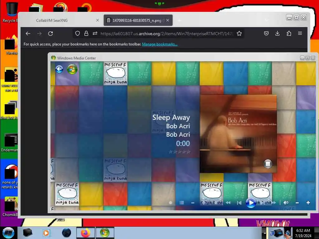Bookmark this page with the star
This screenshot has width=319, height=239.
[x=239, y=34]
